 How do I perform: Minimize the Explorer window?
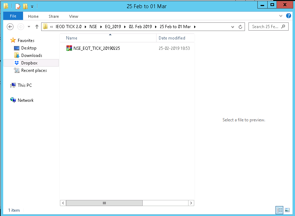pos(262,5)
